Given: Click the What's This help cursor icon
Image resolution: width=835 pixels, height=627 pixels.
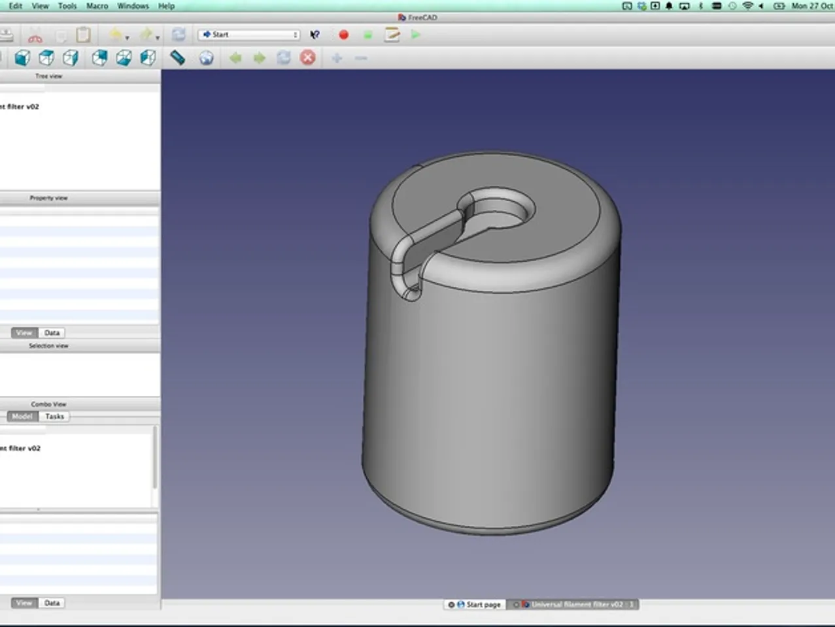Looking at the screenshot, I should [x=315, y=35].
